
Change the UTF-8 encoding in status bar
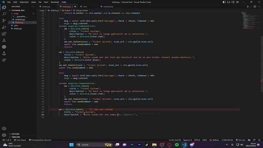[x=197, y=140]
